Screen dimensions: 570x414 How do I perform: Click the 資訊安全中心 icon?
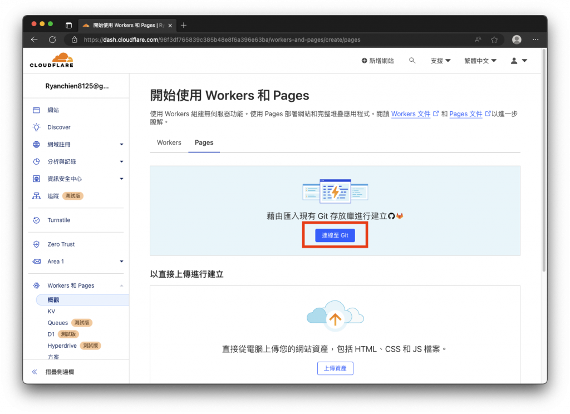point(36,179)
